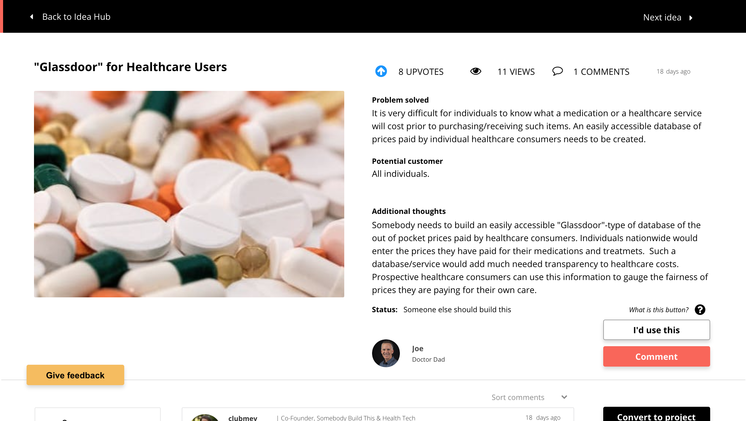Click the red Comment button
Viewport: 746px width, 421px height.
click(656, 356)
